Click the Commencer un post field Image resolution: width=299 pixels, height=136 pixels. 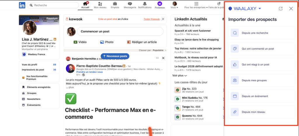(120, 32)
